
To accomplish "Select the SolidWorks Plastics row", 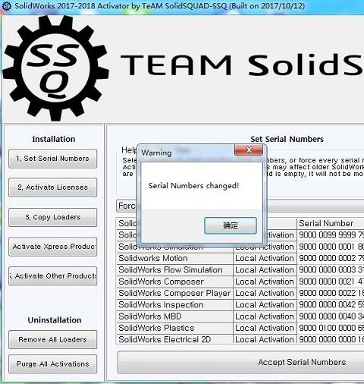I will (x=240, y=328).
